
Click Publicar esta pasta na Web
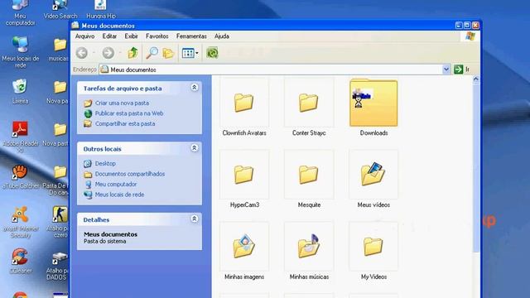click(x=129, y=113)
